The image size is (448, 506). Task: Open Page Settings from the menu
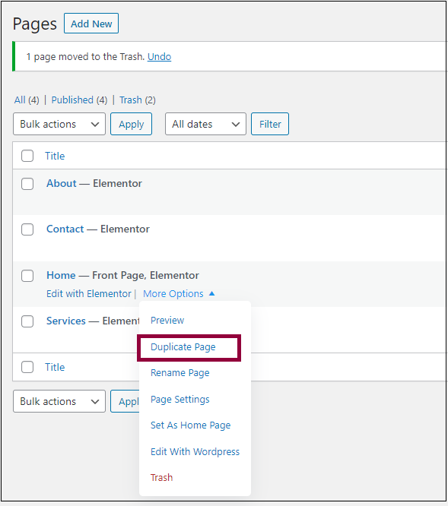click(x=180, y=400)
